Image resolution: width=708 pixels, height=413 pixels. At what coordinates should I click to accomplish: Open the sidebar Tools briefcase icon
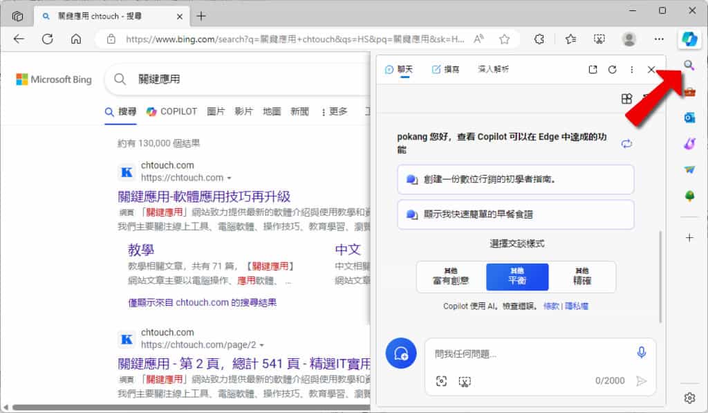pyautogui.click(x=689, y=92)
